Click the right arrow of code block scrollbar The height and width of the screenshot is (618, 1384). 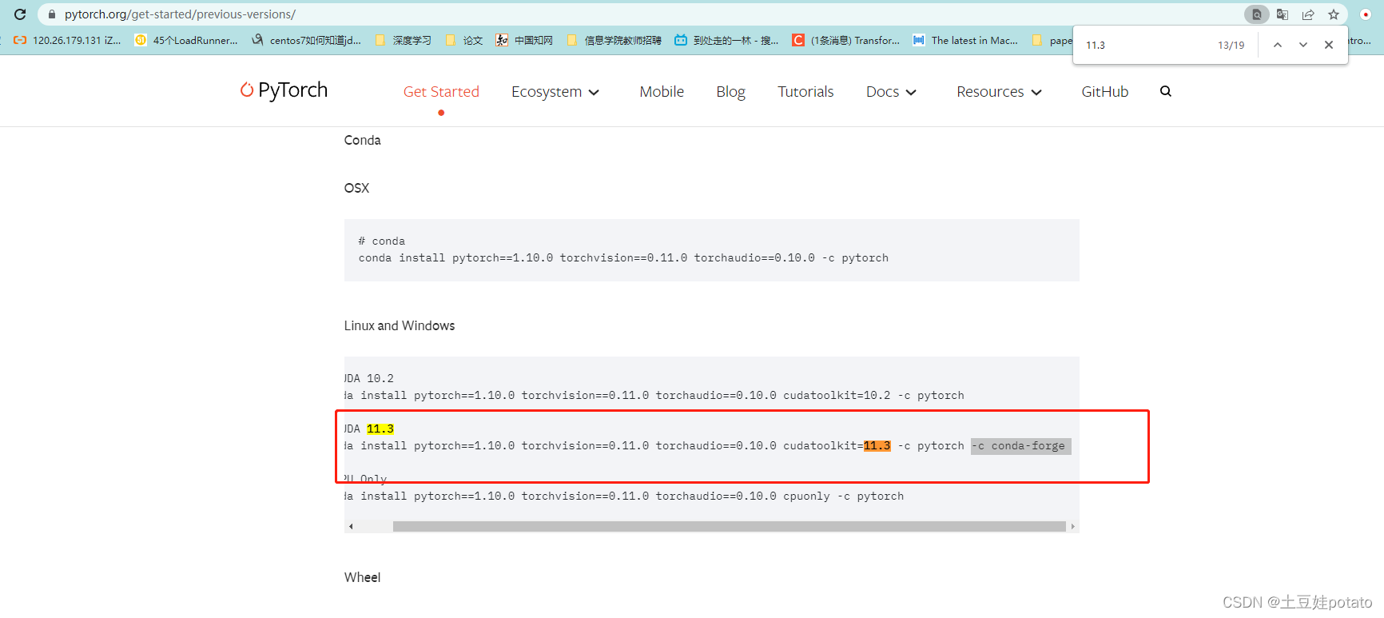click(1072, 526)
